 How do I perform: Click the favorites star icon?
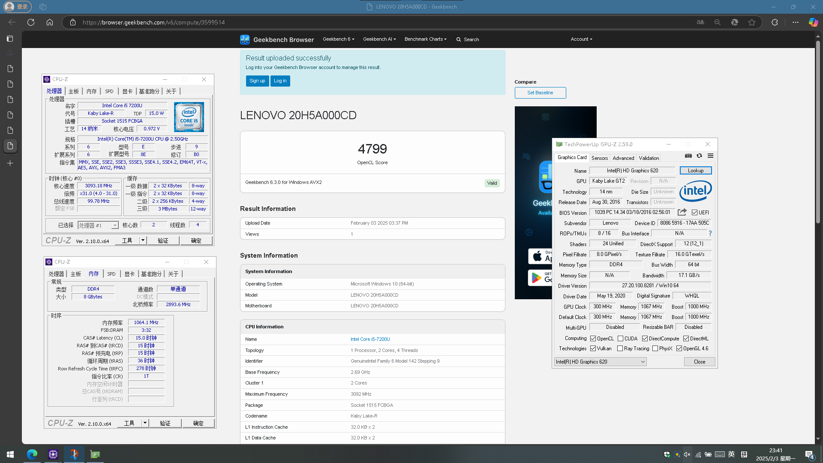(x=752, y=22)
